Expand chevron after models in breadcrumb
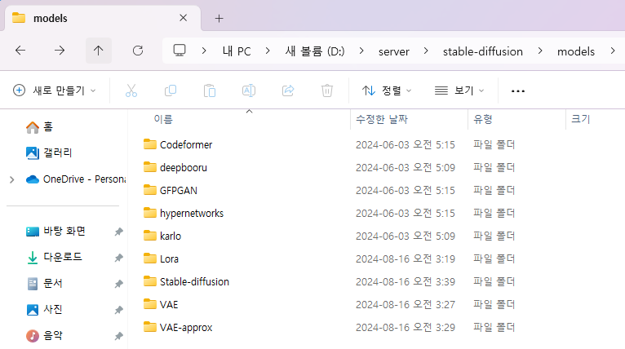This screenshot has height=349, width=625. pos(612,51)
